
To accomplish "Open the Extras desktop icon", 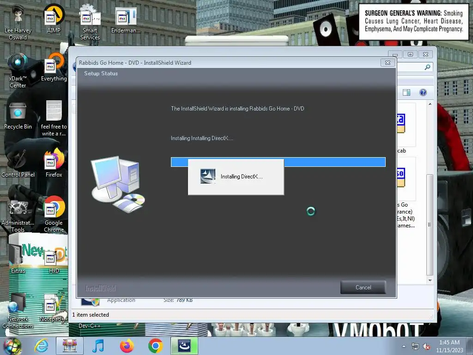I will (18, 259).
